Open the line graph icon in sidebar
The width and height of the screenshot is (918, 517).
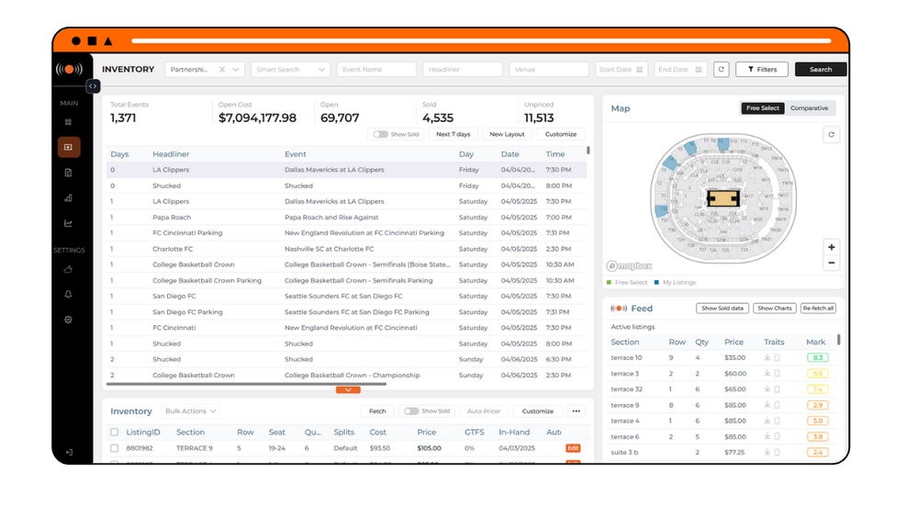[x=69, y=223]
